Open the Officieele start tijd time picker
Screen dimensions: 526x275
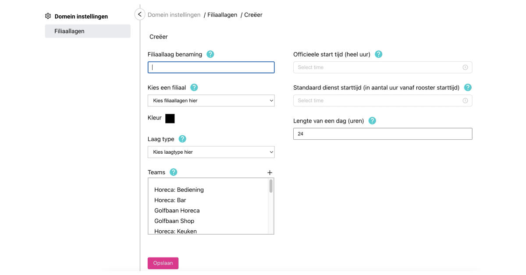pos(382,67)
